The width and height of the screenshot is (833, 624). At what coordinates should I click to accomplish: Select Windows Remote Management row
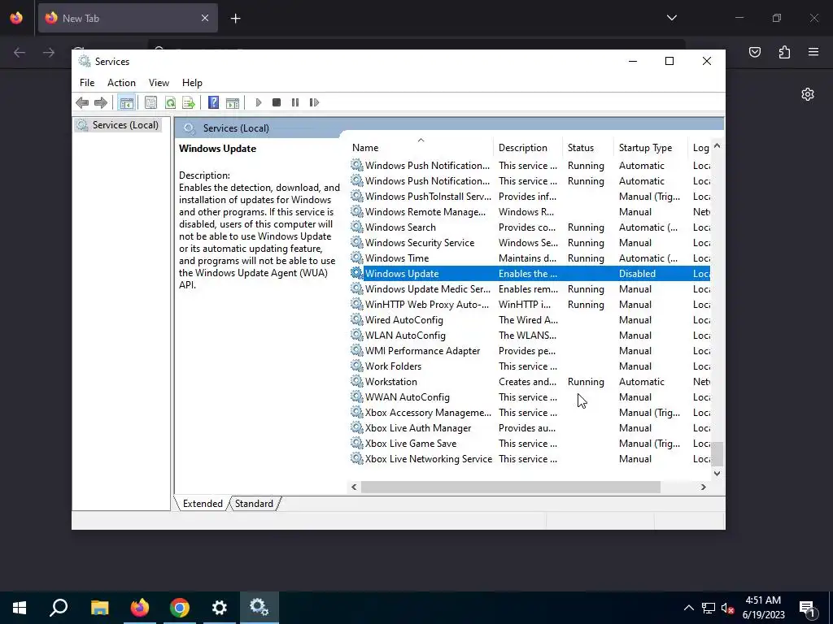point(530,212)
